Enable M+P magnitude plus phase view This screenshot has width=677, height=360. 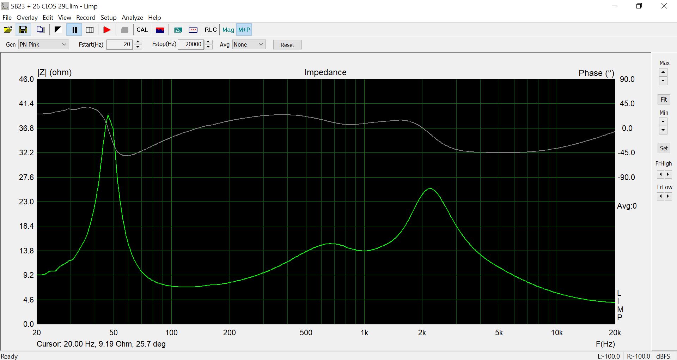coord(244,30)
